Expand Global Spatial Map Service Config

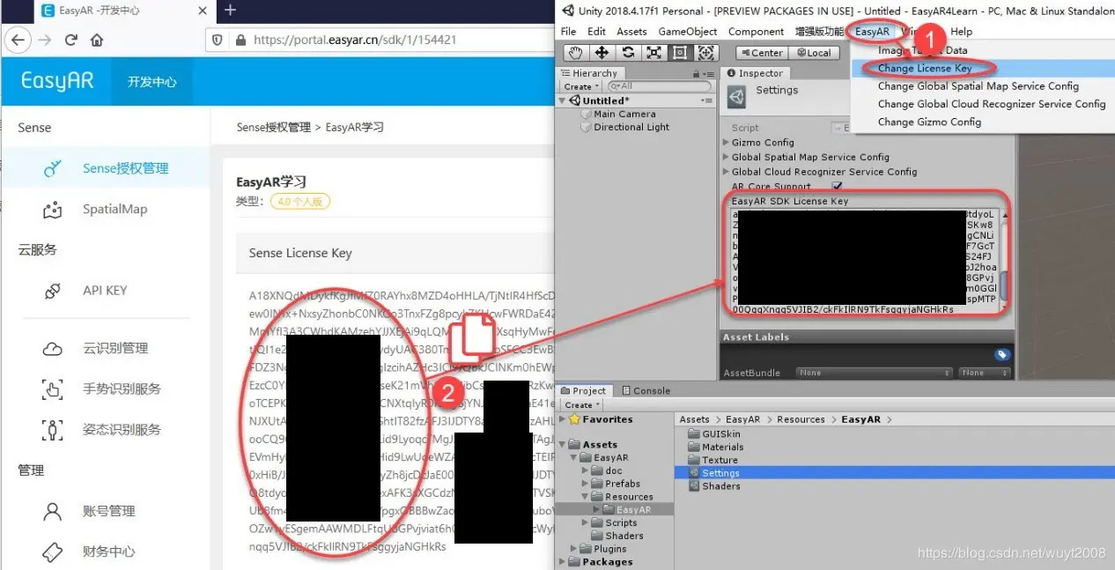(x=726, y=158)
